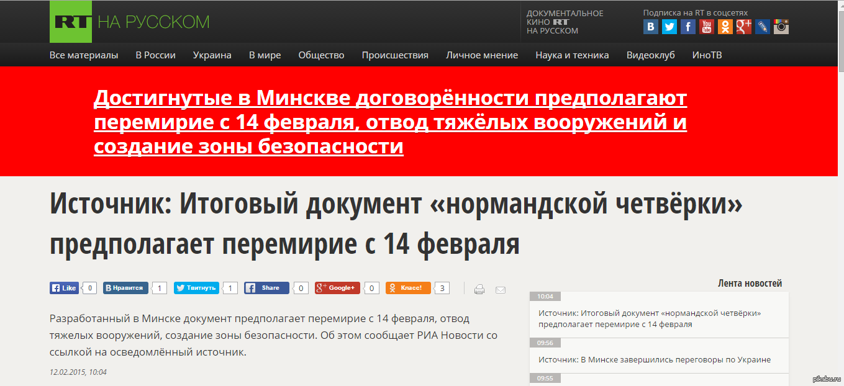Viewport: 844px width, 386px height.
Task: Click the Google+ icon in header
Action: coord(743,27)
